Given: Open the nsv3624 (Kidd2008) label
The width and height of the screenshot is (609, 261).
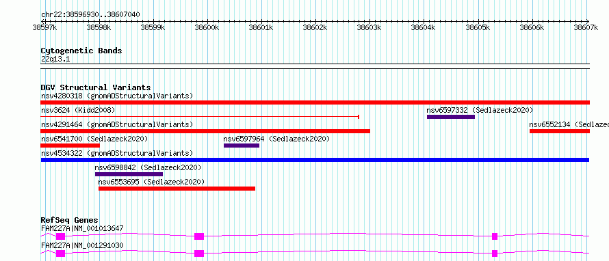Looking at the screenshot, I should 78,111.
